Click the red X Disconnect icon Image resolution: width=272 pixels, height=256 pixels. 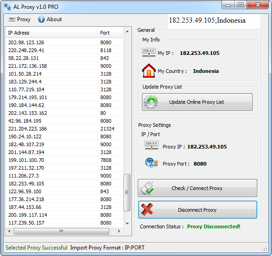tap(147, 209)
